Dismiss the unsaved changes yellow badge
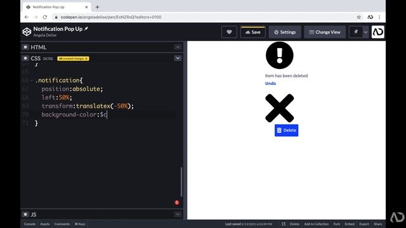Screen dimensions: 406x228 click(86, 59)
